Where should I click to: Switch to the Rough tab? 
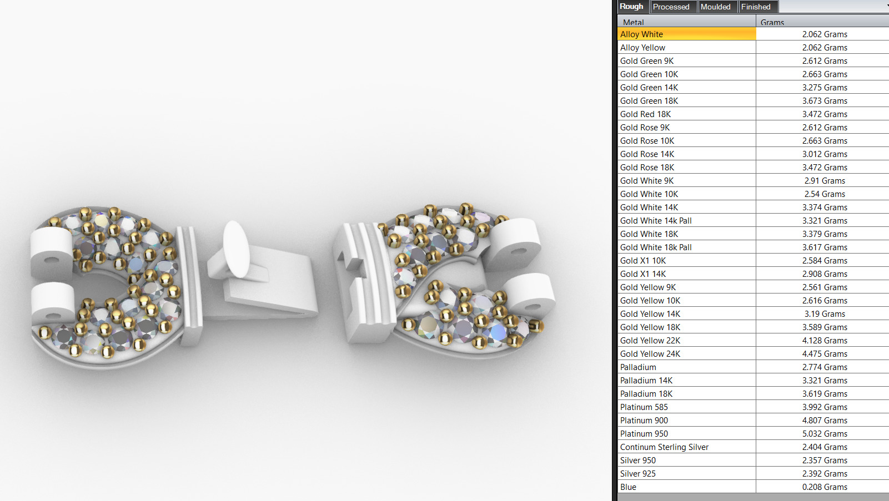(x=633, y=7)
